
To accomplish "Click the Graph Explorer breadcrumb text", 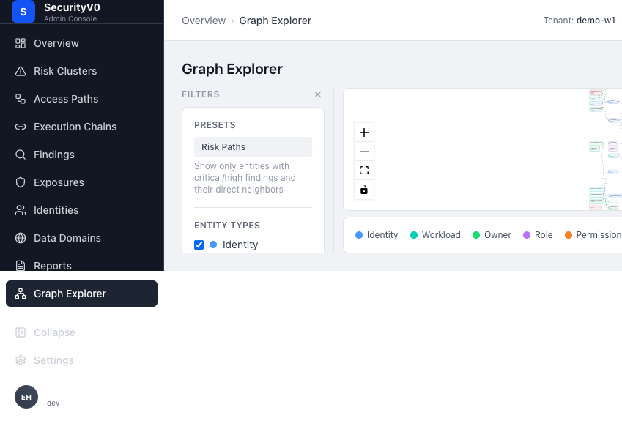I will [275, 21].
